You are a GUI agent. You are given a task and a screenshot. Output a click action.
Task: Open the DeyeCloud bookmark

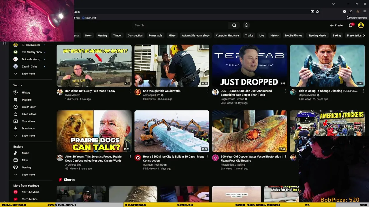89,18
